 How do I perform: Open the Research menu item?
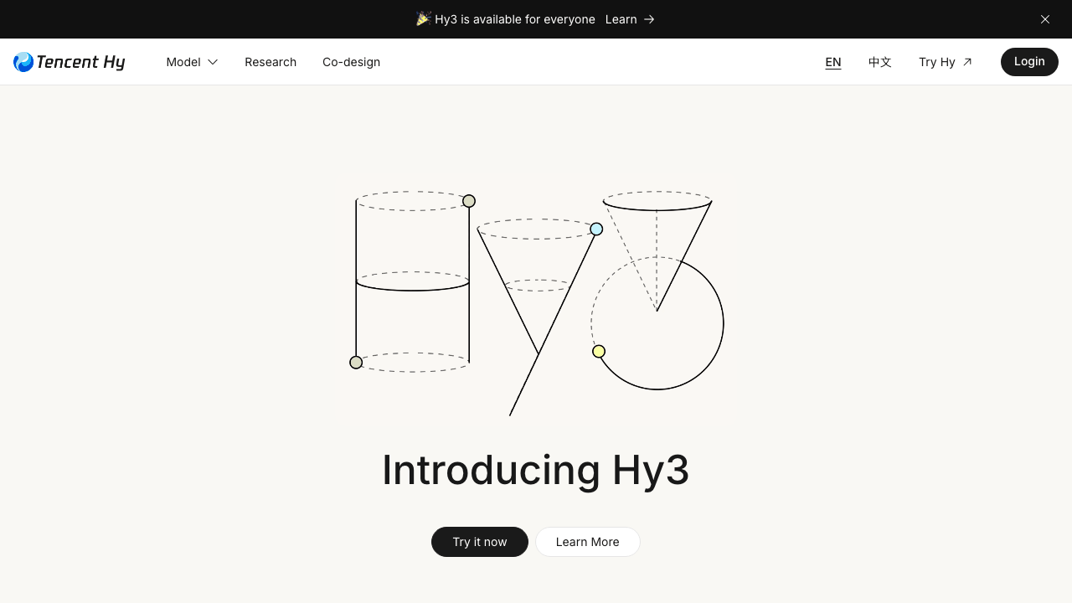(x=271, y=62)
